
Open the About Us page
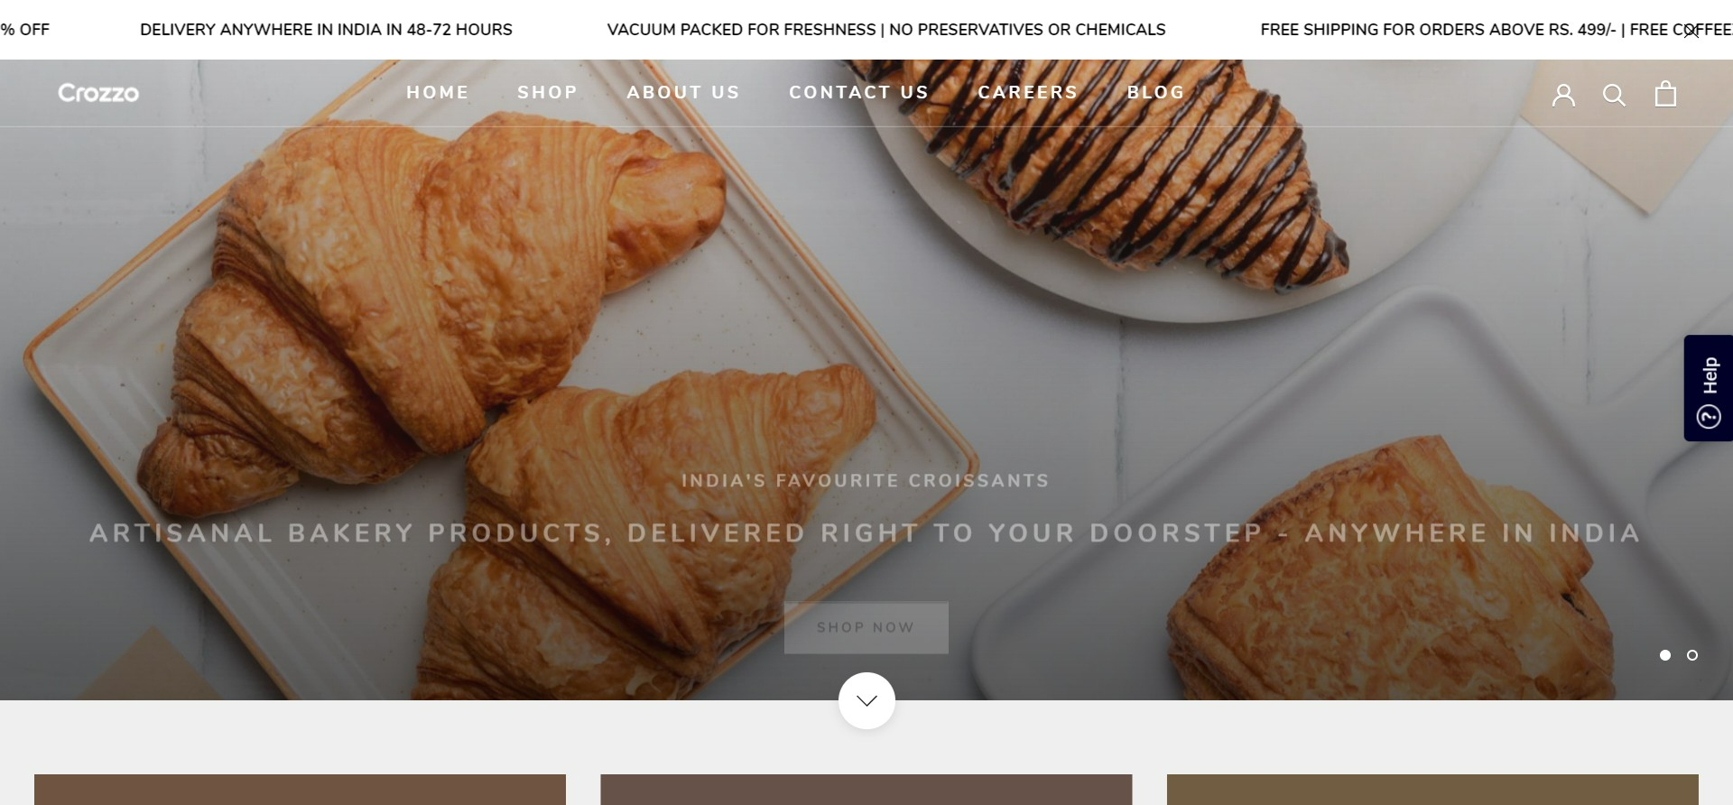click(x=683, y=92)
